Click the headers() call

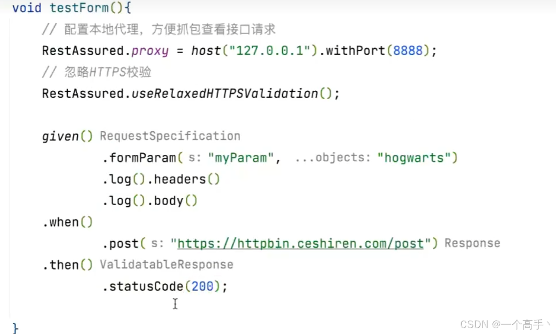tap(186, 179)
